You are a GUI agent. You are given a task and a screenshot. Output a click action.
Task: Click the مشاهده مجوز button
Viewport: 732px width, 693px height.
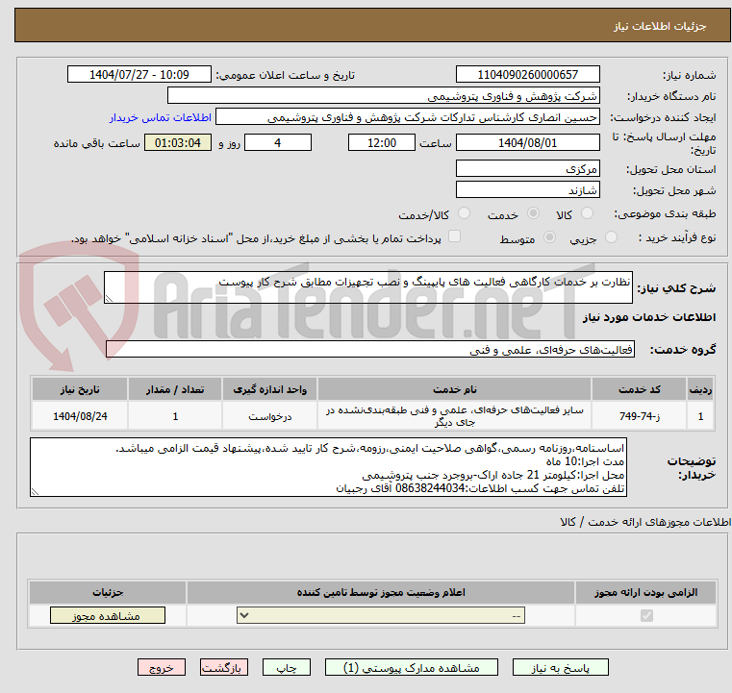(x=108, y=616)
